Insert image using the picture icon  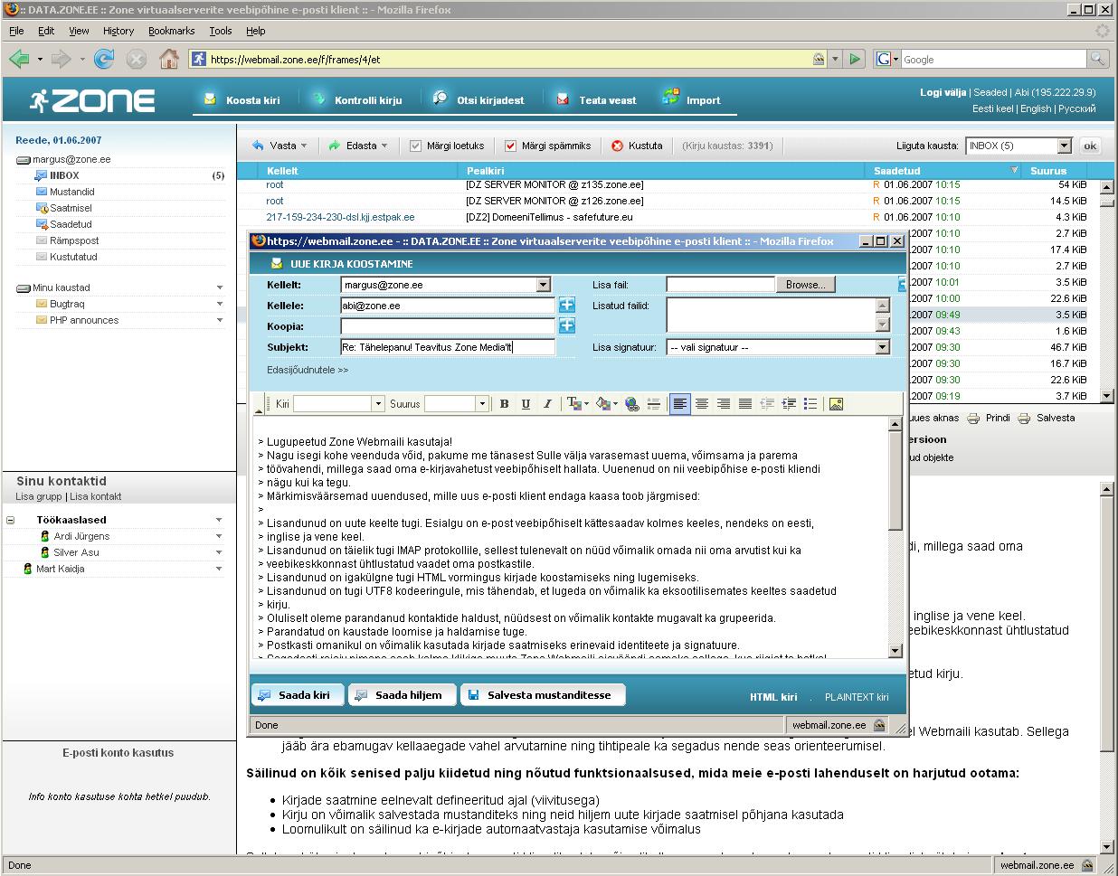tap(836, 404)
